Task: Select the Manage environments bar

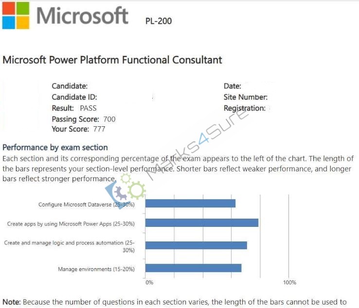Action: [x=194, y=268]
